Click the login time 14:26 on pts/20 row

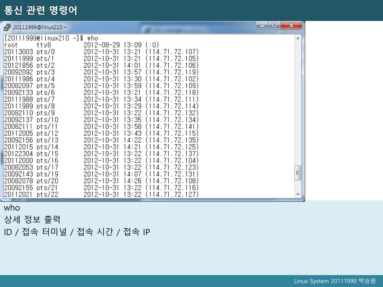coord(132,181)
